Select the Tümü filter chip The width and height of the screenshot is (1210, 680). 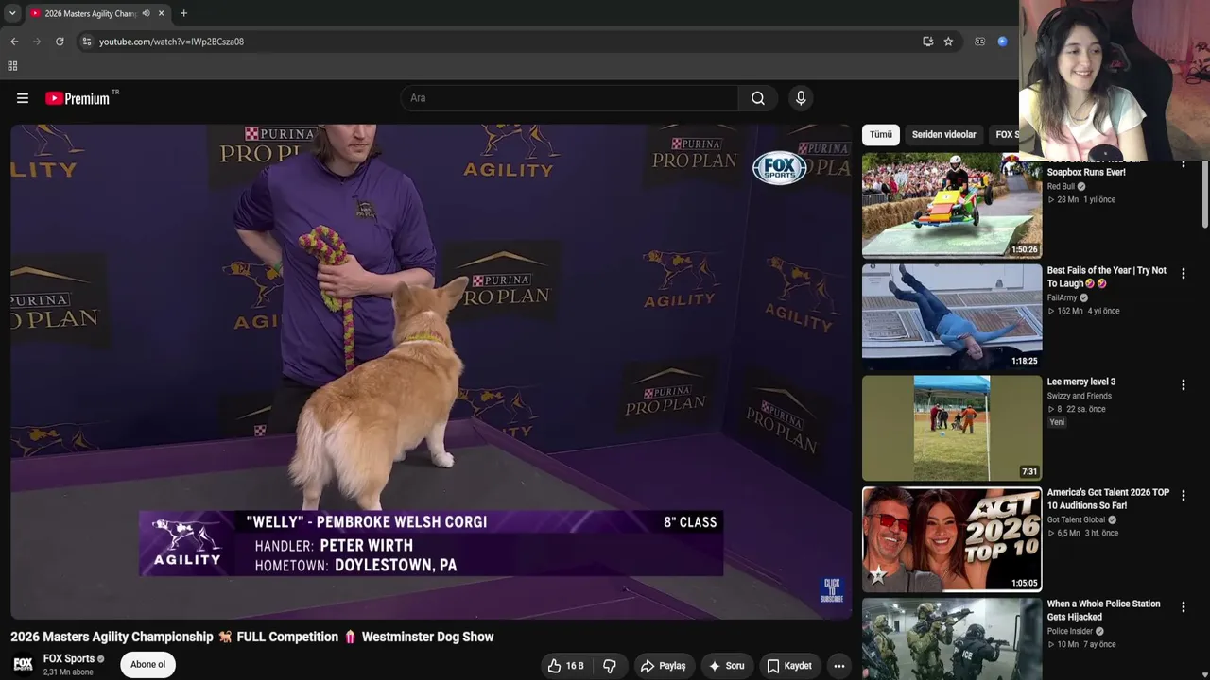pyautogui.click(x=880, y=135)
